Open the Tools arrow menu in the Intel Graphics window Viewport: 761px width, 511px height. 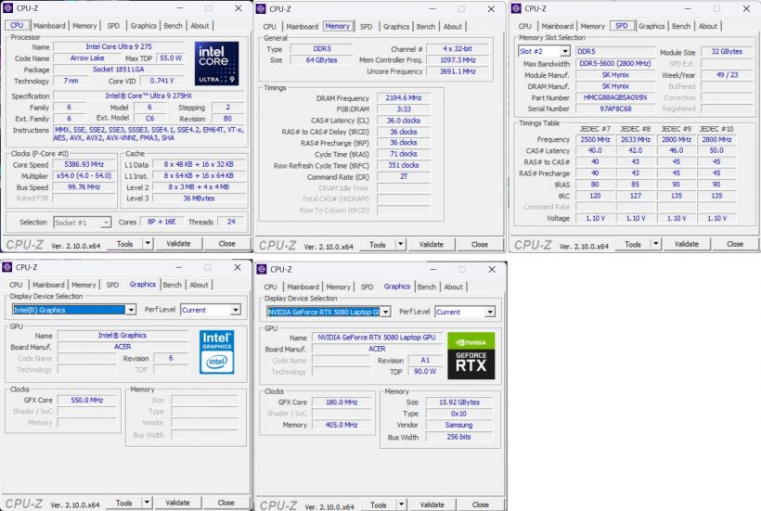[x=147, y=503]
